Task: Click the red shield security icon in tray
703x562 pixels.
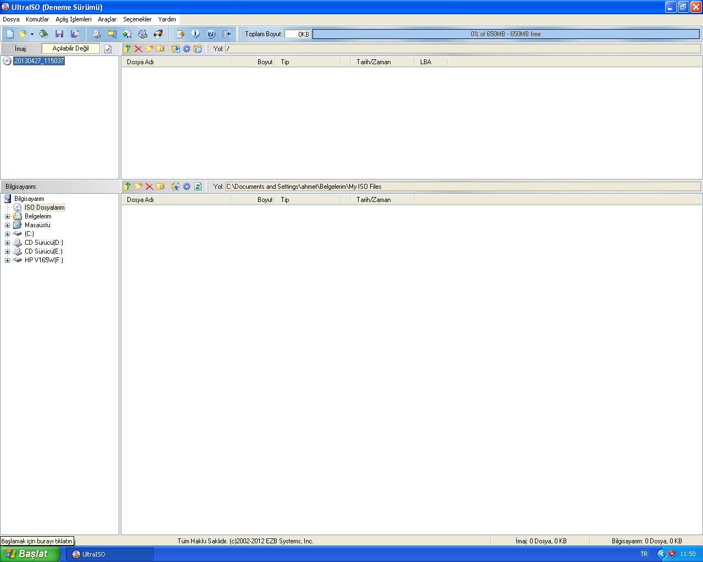Action: point(672,554)
